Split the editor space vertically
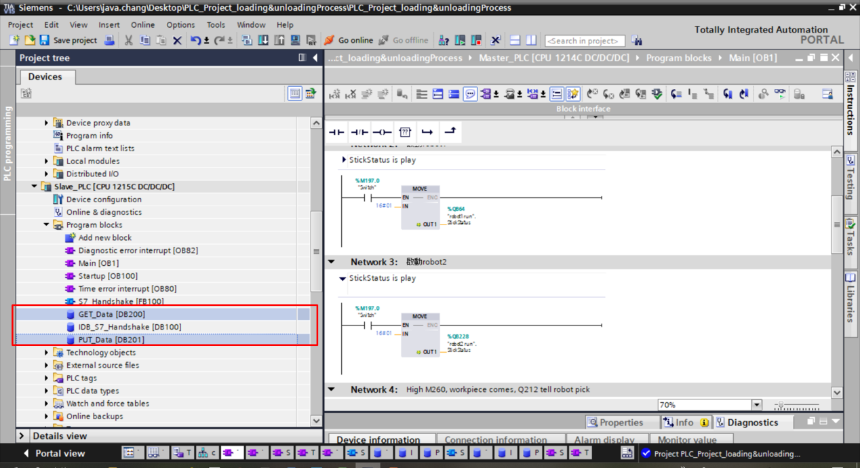The width and height of the screenshot is (860, 468). (x=532, y=41)
